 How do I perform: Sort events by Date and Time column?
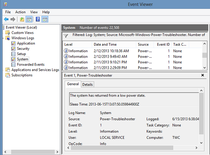105,45
